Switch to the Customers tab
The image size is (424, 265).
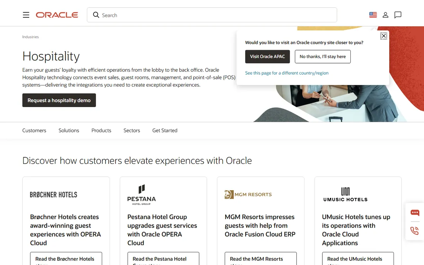point(34,131)
